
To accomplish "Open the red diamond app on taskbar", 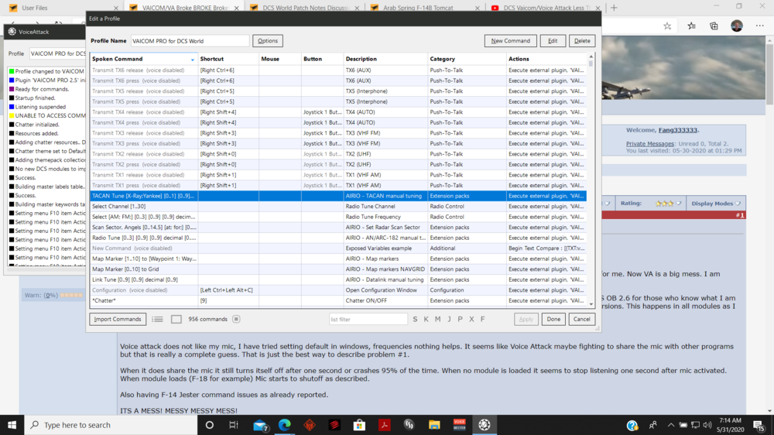I will [310, 425].
